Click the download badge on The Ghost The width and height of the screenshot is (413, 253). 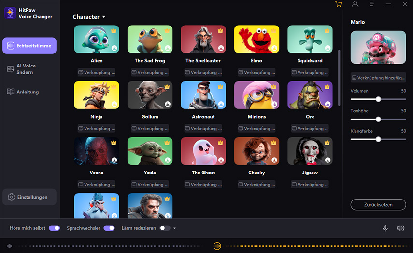click(x=221, y=160)
